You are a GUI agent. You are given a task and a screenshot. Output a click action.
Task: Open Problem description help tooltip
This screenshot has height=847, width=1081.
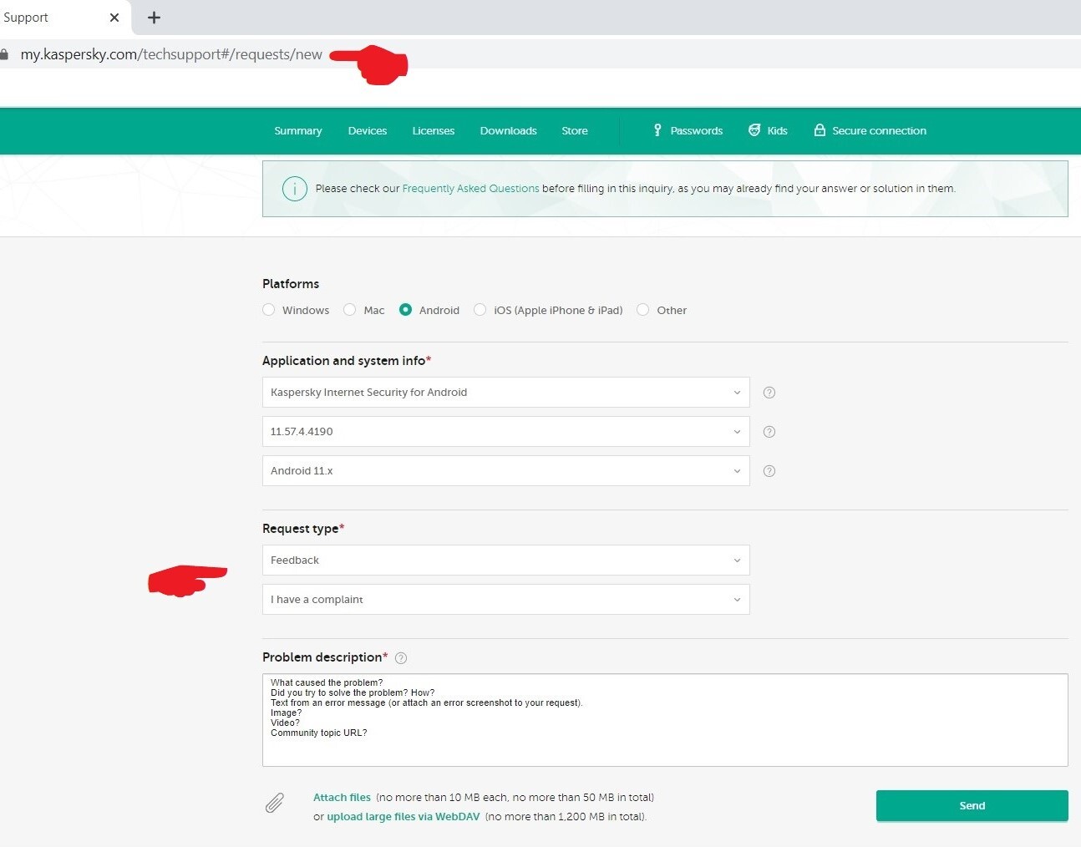pos(401,658)
